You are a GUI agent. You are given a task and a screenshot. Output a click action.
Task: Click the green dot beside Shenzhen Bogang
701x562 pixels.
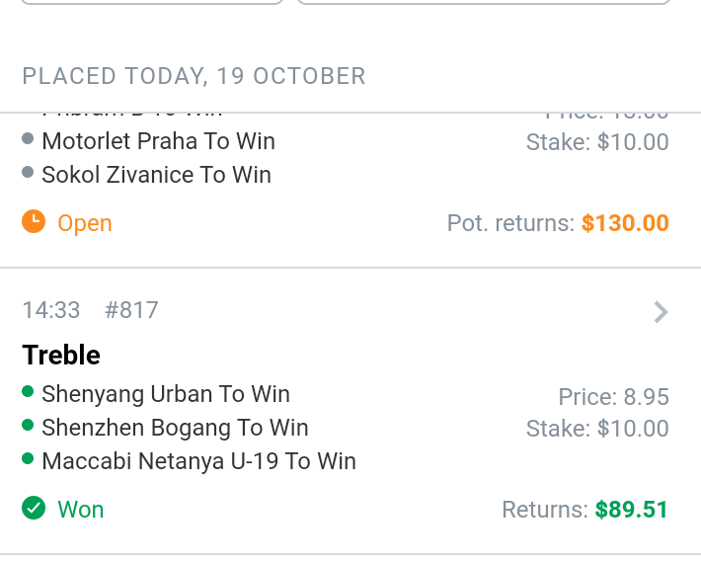[x=29, y=426]
